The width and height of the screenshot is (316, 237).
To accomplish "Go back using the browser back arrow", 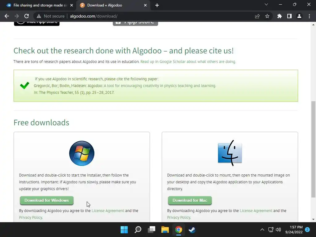I will 7,16.
